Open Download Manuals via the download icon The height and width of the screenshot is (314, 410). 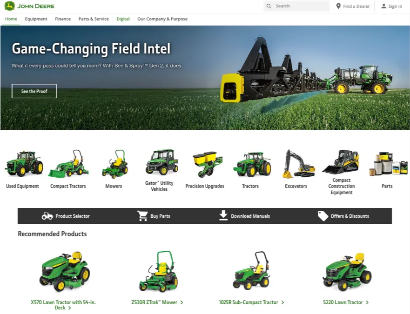223,215
